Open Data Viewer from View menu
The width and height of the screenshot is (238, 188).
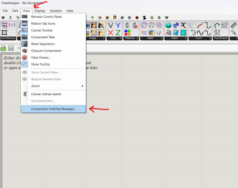point(53,58)
